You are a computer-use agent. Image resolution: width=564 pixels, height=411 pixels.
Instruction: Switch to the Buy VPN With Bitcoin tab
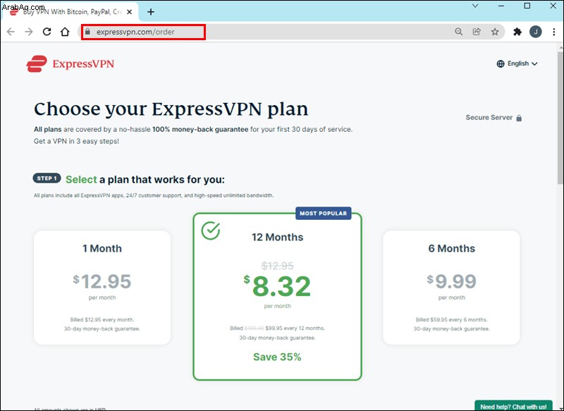(69, 12)
